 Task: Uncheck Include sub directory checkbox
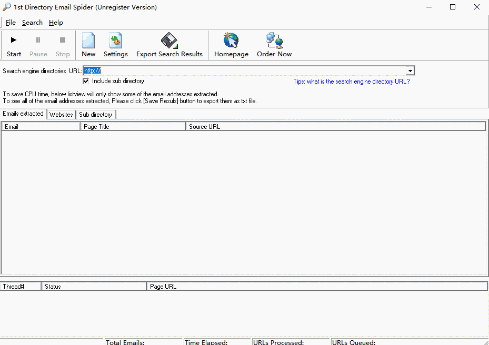click(86, 81)
